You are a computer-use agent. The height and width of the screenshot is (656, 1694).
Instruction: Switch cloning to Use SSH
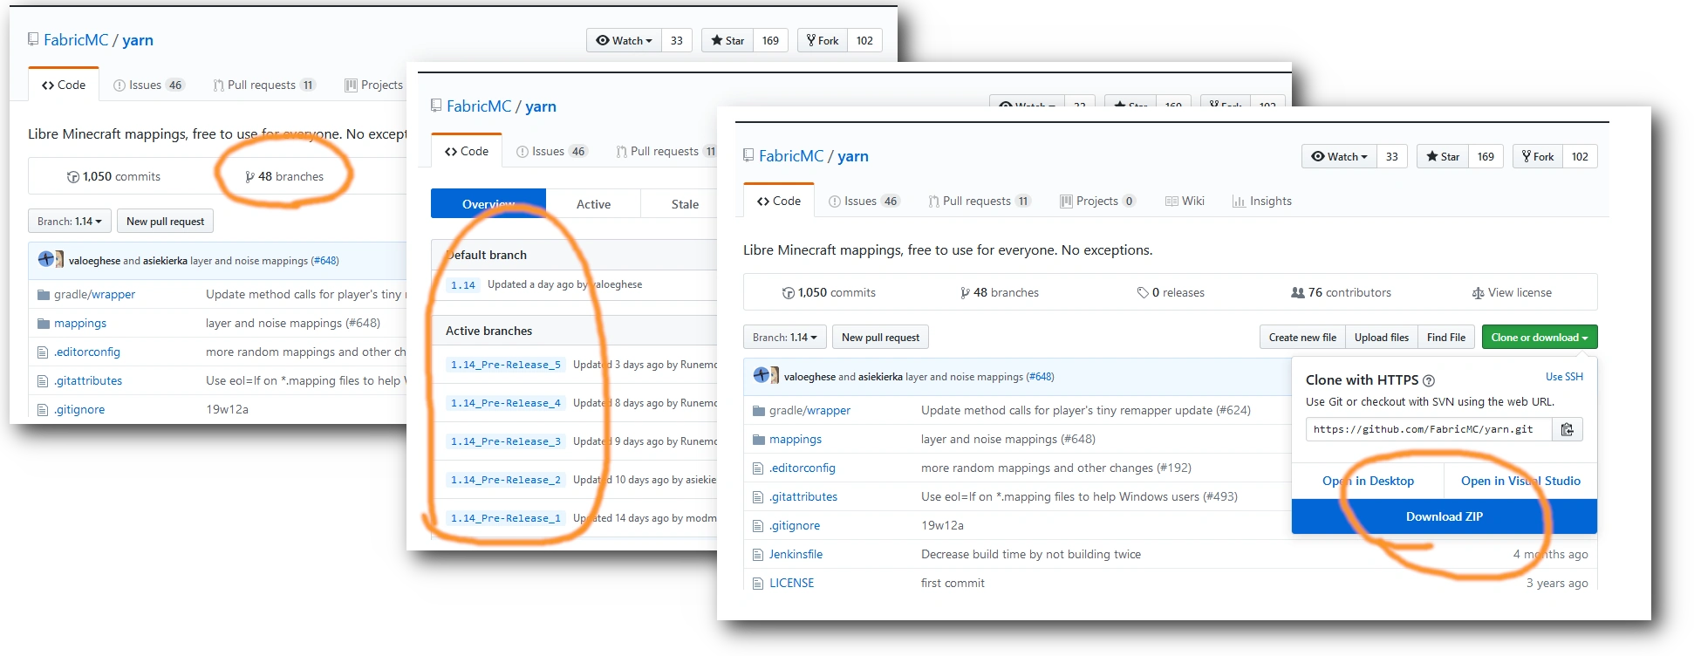1564,377
